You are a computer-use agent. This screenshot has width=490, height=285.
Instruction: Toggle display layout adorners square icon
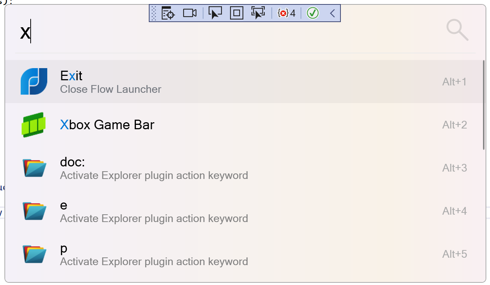236,13
